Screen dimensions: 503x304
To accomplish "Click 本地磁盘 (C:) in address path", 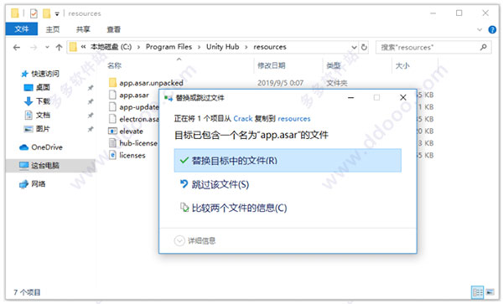I will (x=111, y=47).
